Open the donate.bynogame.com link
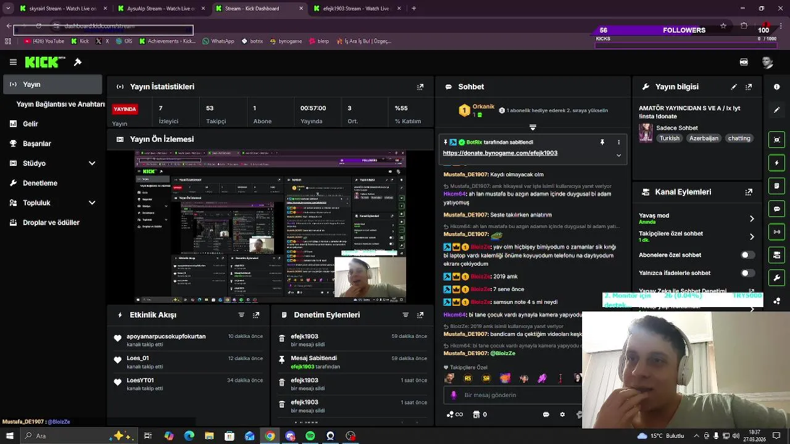Screen dimensions: 790x444 (x=500, y=153)
